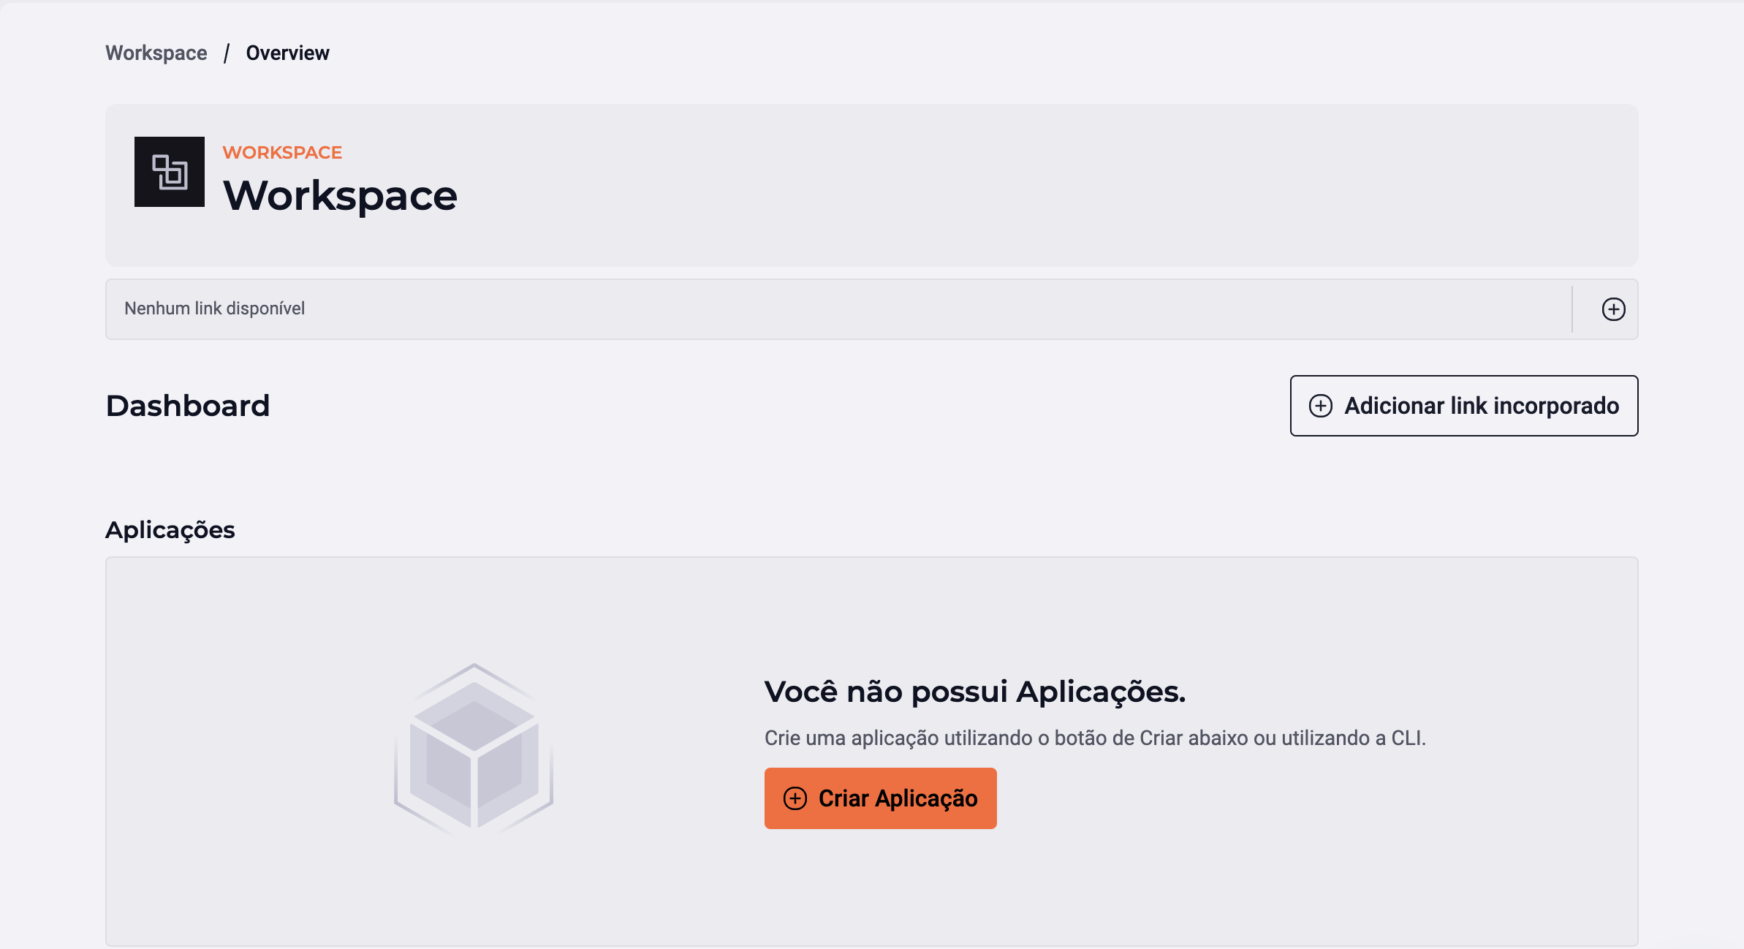
Task: Open the Workspace breadcrumb item
Action: pyautogui.click(x=156, y=53)
